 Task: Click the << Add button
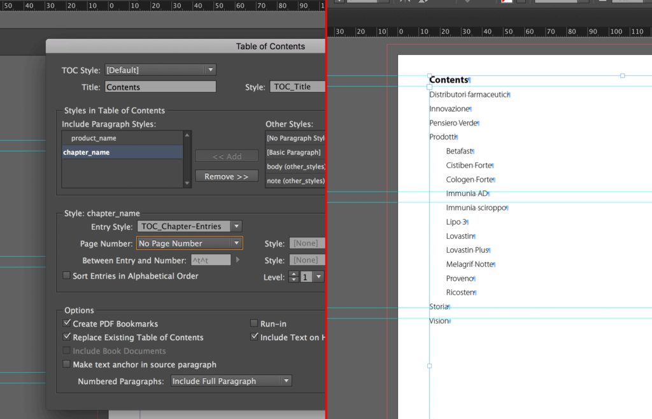click(227, 156)
